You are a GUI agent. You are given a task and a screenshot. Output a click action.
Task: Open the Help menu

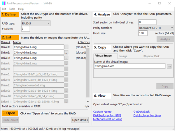[x=21, y=9]
